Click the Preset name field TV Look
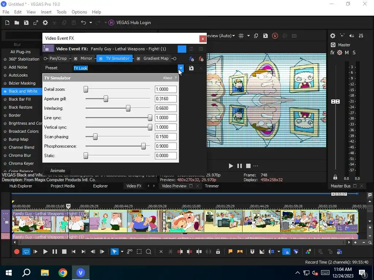This screenshot has height=280, width=374. (x=125, y=68)
